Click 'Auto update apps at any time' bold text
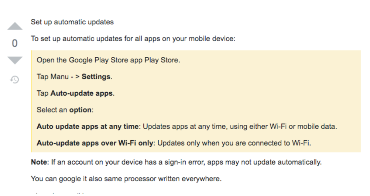This screenshot has height=196, width=370. point(88,126)
